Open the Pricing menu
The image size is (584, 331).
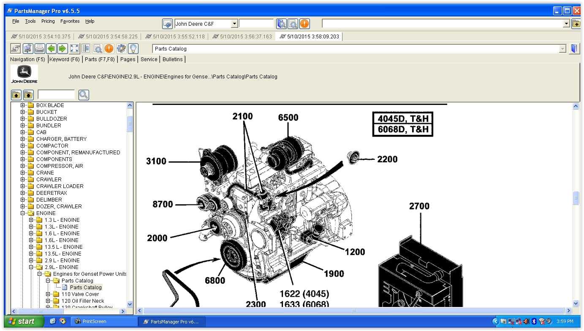[x=48, y=21]
